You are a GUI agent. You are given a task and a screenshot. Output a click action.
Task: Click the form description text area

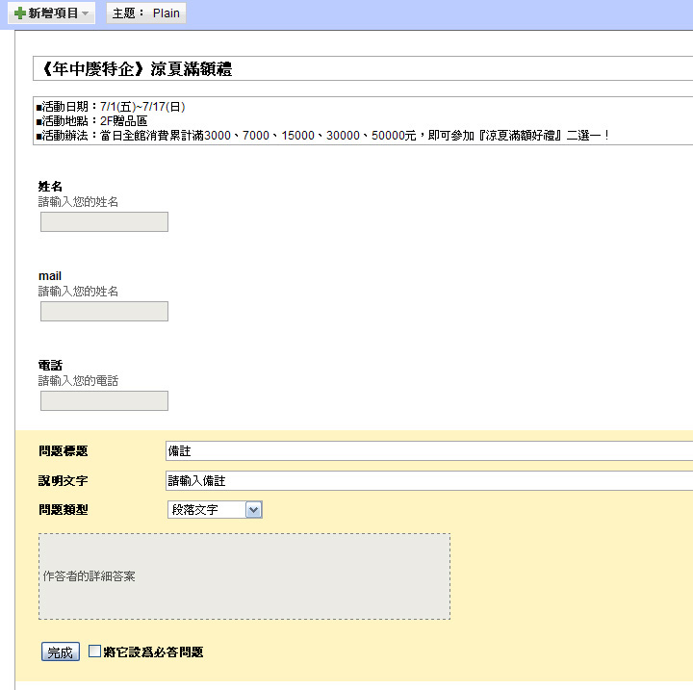(363, 120)
